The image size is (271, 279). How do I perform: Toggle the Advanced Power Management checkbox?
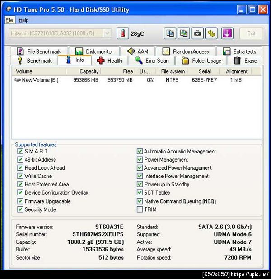[x=140, y=167]
